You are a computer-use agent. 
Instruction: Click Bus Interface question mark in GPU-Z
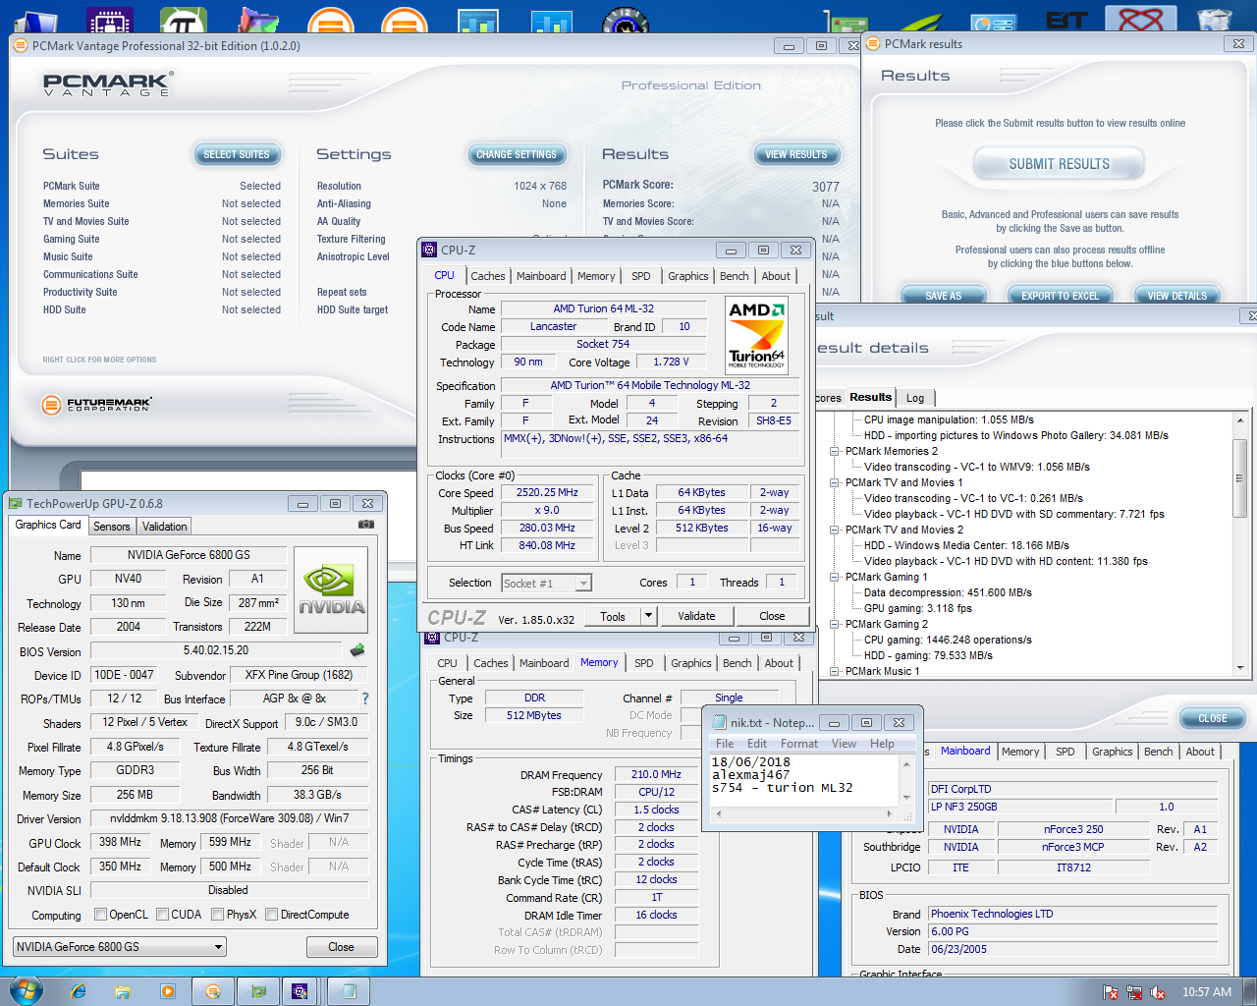pos(365,699)
